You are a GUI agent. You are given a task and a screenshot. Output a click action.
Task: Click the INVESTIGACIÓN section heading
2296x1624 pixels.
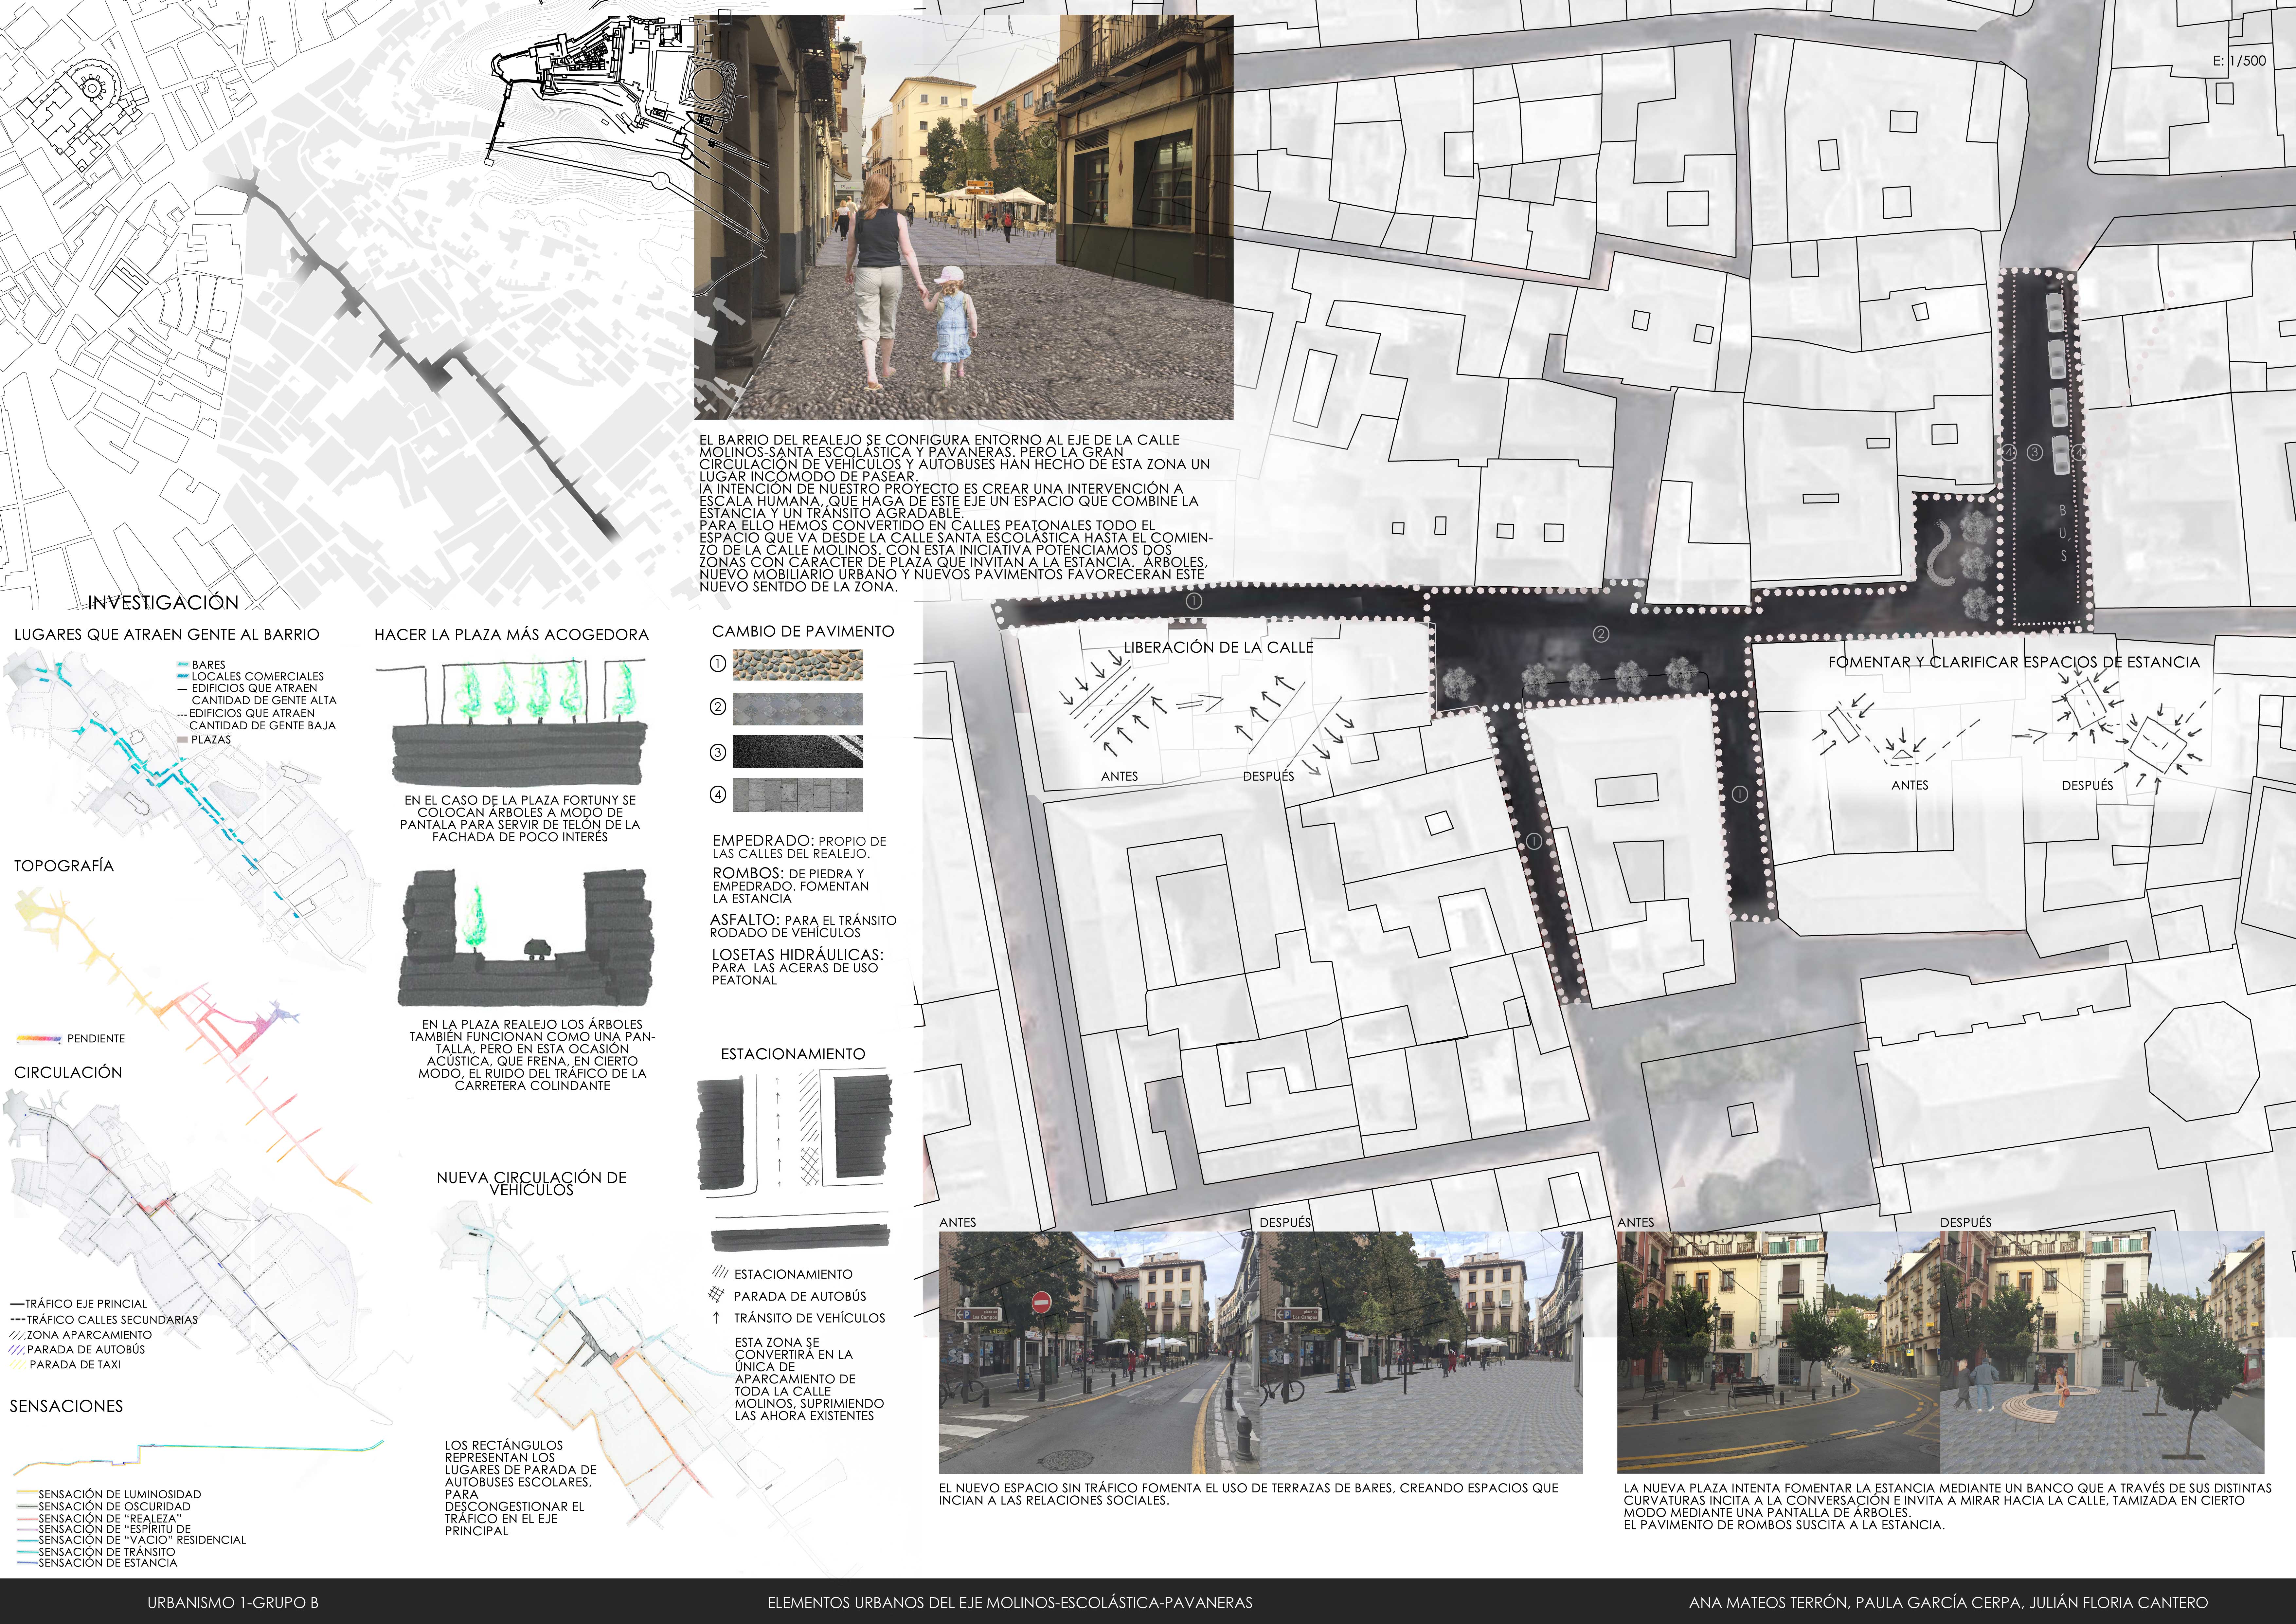click(163, 602)
